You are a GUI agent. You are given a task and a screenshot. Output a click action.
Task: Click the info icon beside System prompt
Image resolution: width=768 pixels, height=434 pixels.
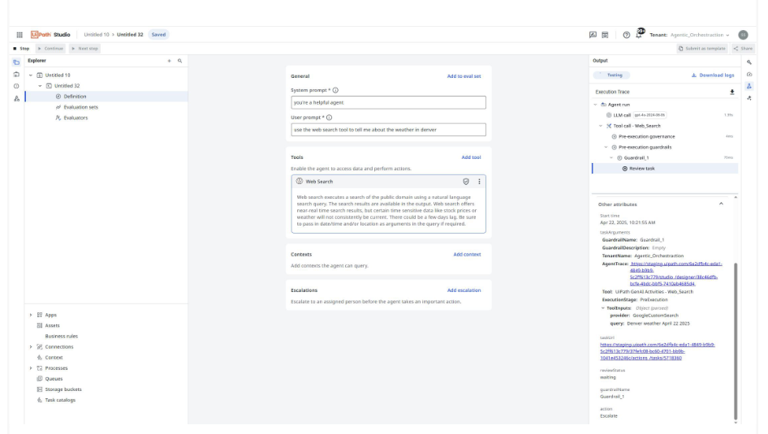[335, 90]
